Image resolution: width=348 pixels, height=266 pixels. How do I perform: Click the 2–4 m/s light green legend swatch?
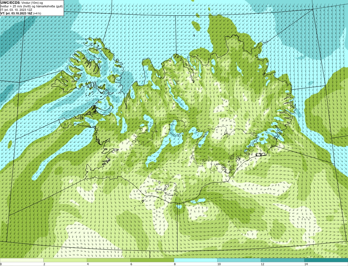[65, 260]
